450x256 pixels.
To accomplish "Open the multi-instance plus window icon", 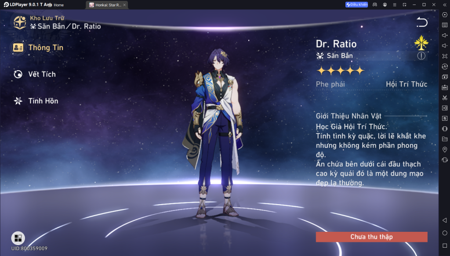I will click(445, 77).
